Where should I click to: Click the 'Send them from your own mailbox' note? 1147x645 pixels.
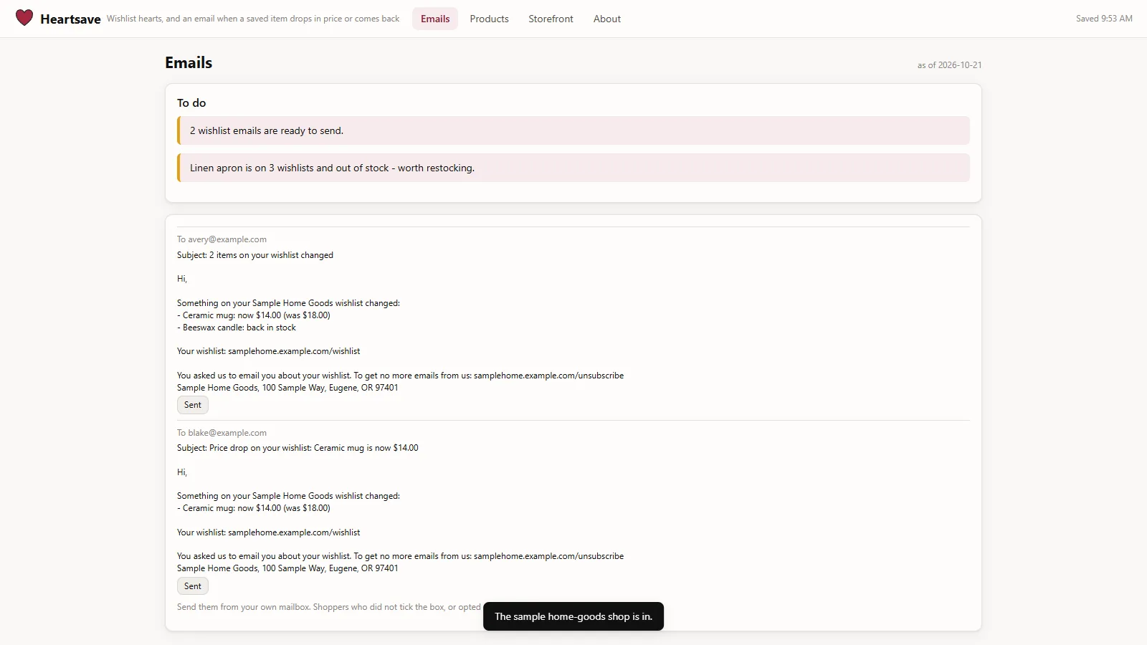pos(329,607)
